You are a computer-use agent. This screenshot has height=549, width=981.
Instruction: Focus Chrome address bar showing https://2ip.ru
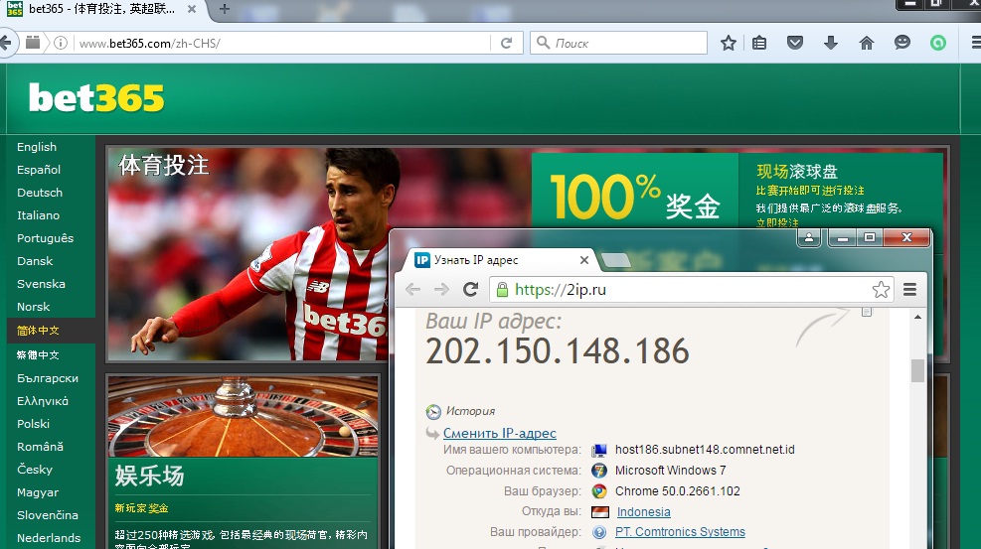click(x=692, y=289)
